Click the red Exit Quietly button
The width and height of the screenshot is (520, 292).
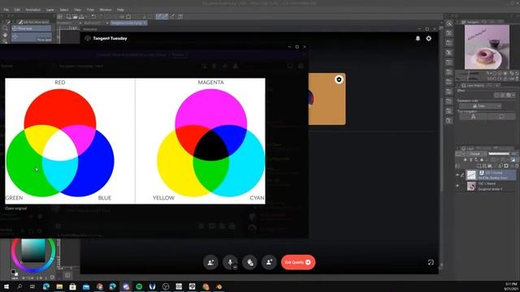[298, 263]
